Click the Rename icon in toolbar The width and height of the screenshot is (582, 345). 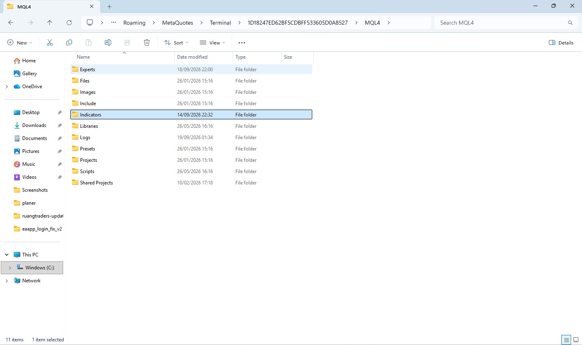108,42
